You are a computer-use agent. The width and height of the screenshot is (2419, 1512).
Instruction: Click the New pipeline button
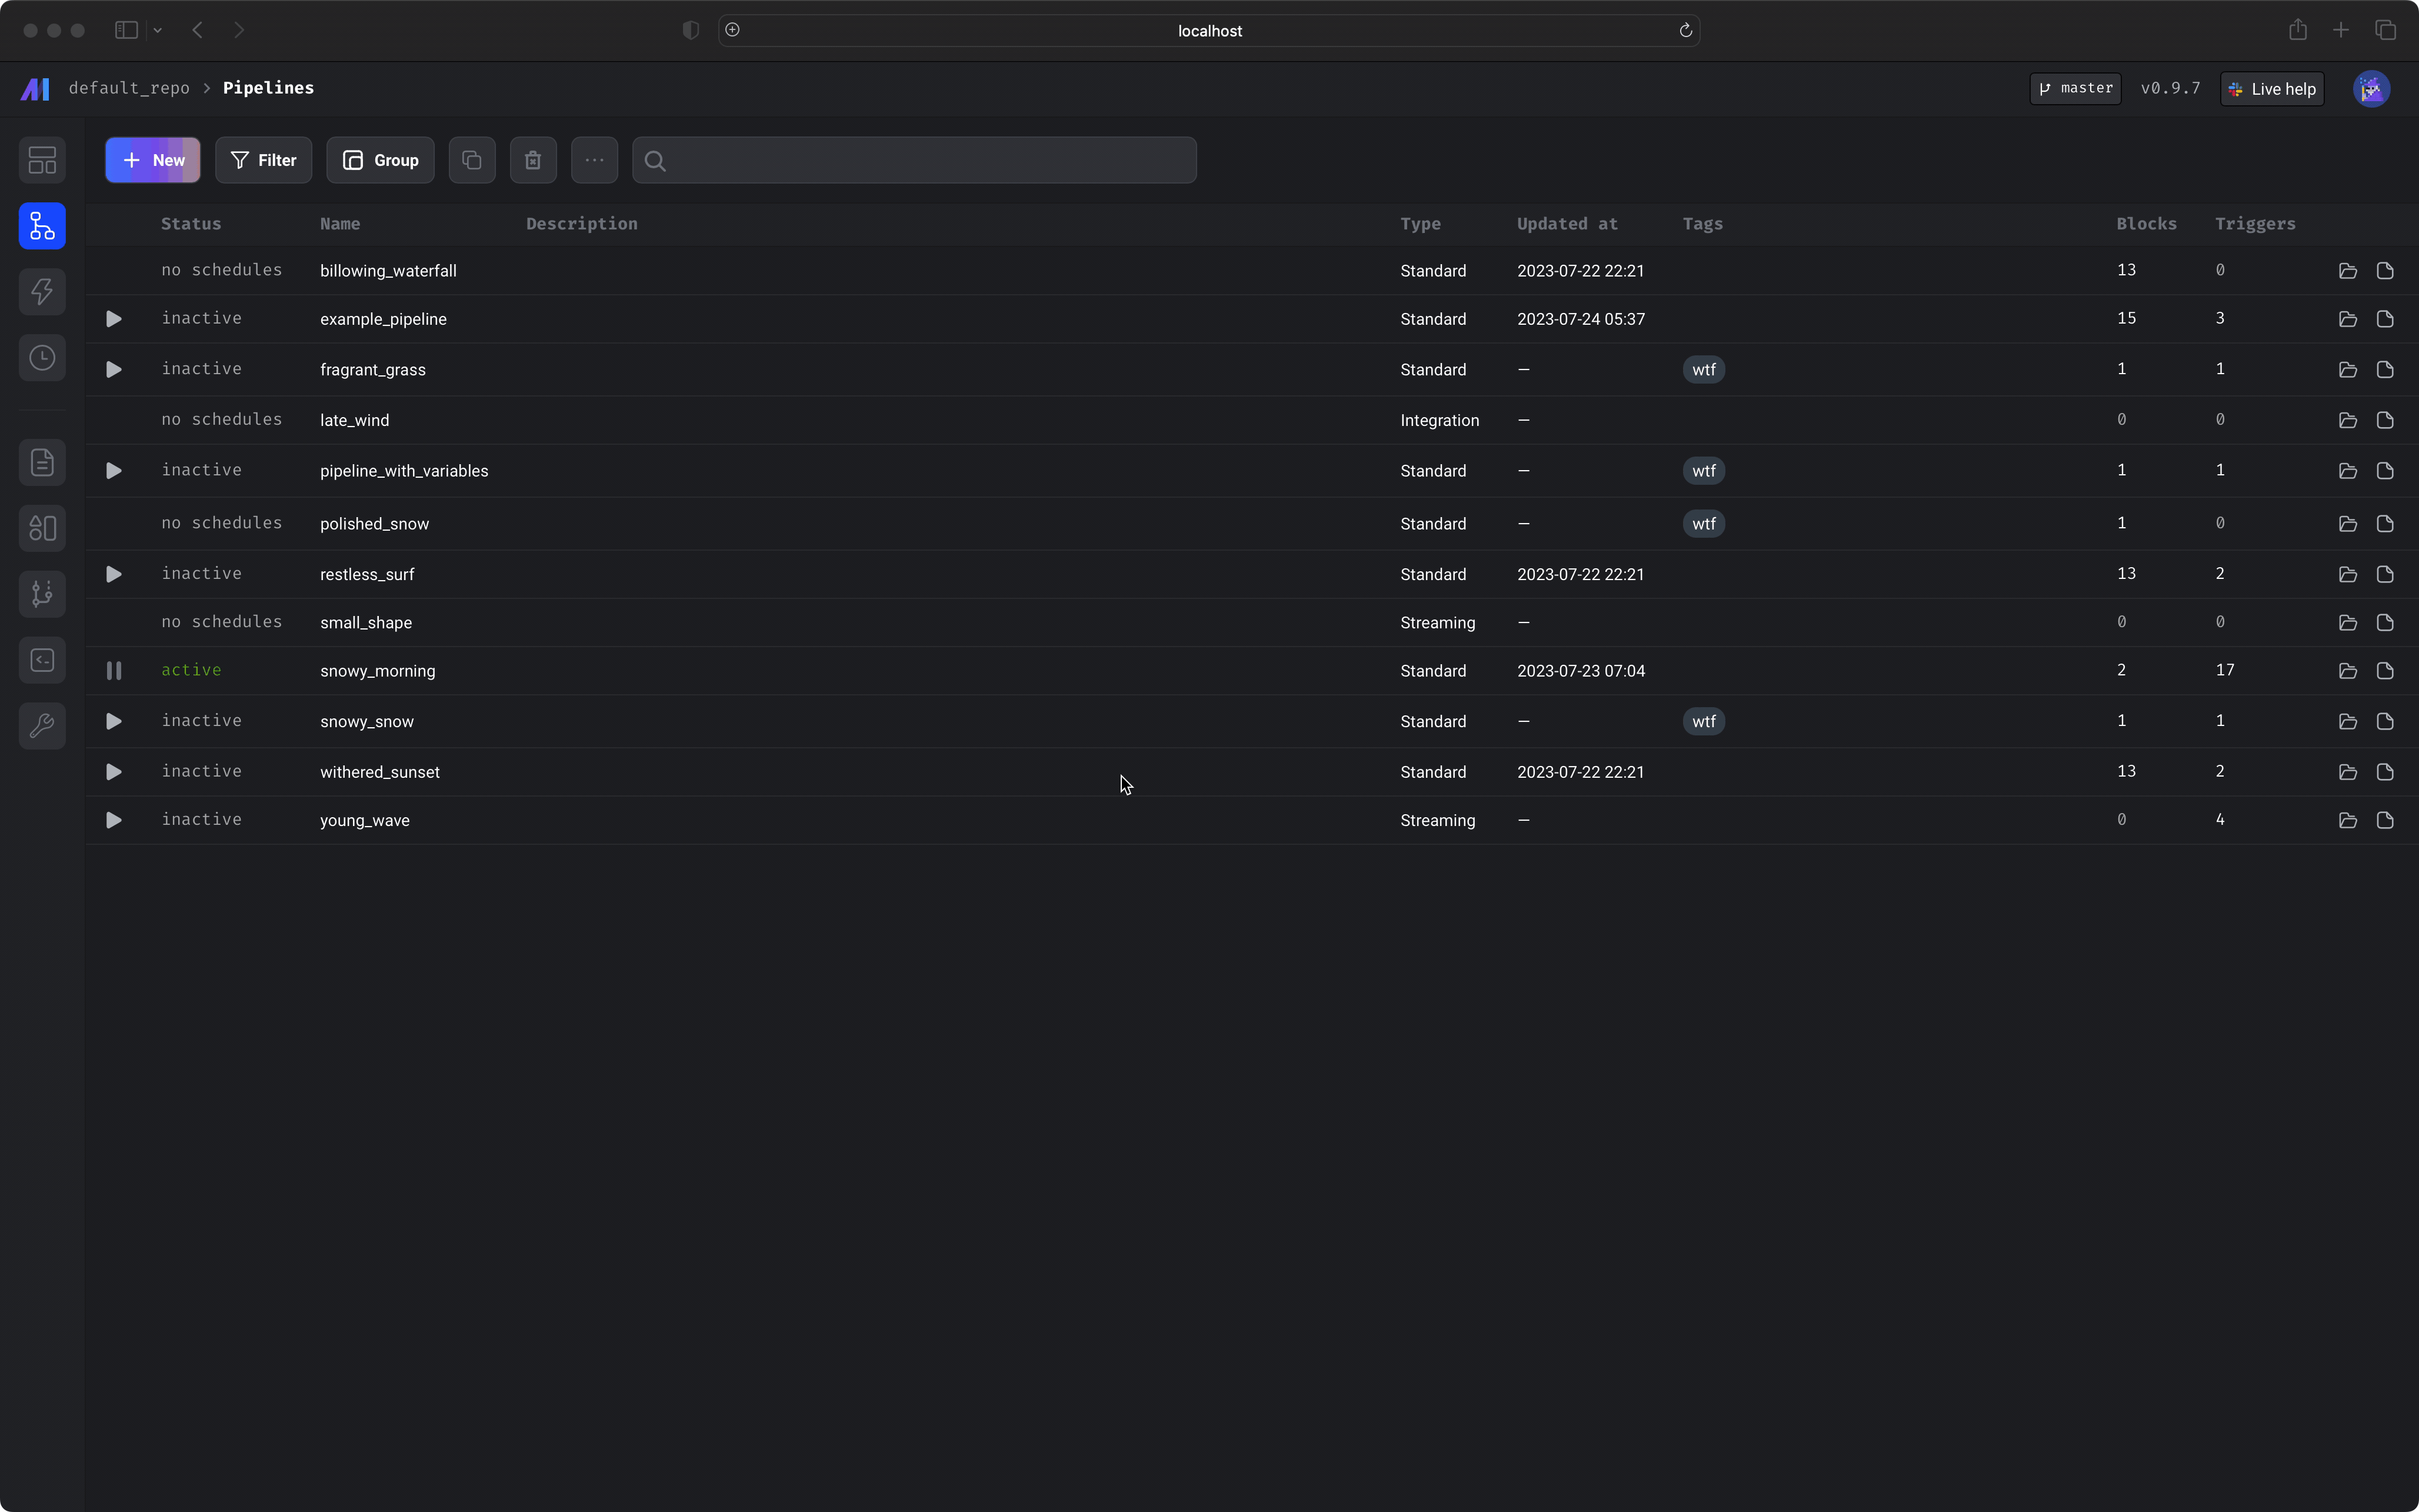[153, 160]
